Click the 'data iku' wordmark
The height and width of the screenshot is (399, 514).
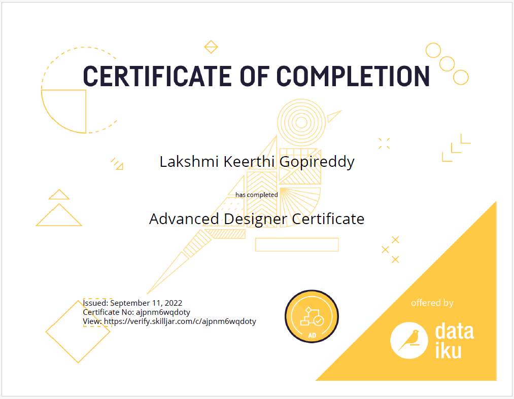click(455, 341)
